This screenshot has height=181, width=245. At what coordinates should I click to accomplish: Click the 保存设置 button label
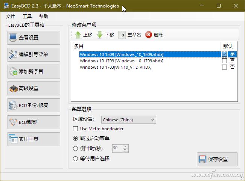point(218,159)
